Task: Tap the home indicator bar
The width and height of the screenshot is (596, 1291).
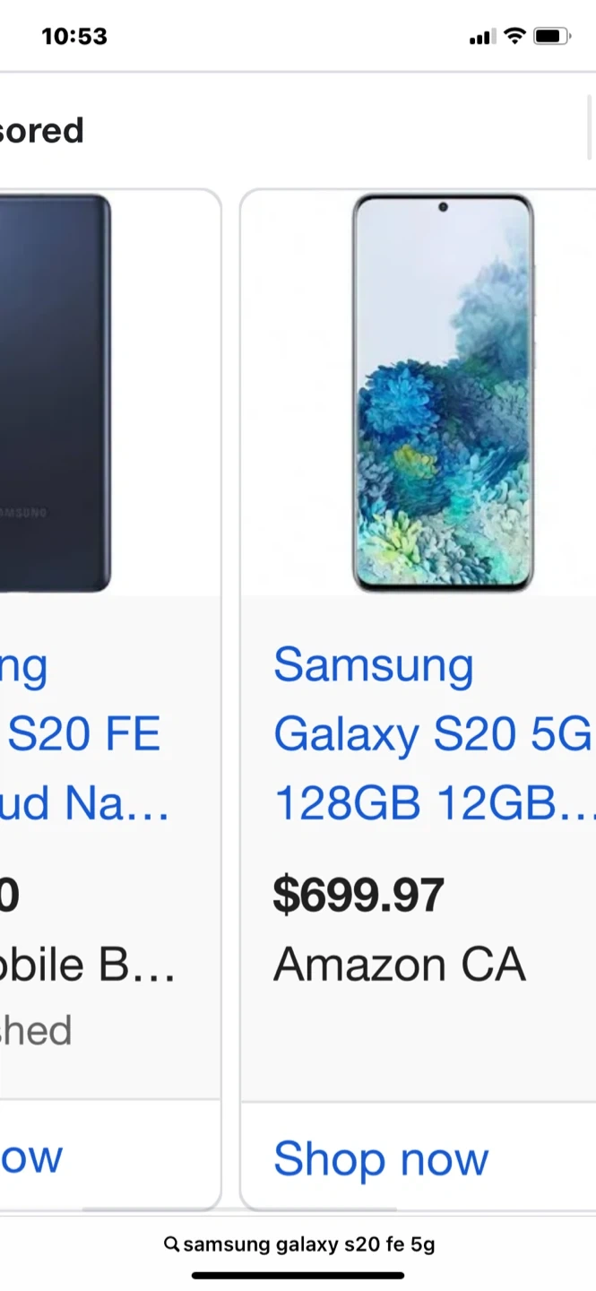Action: (x=298, y=1275)
